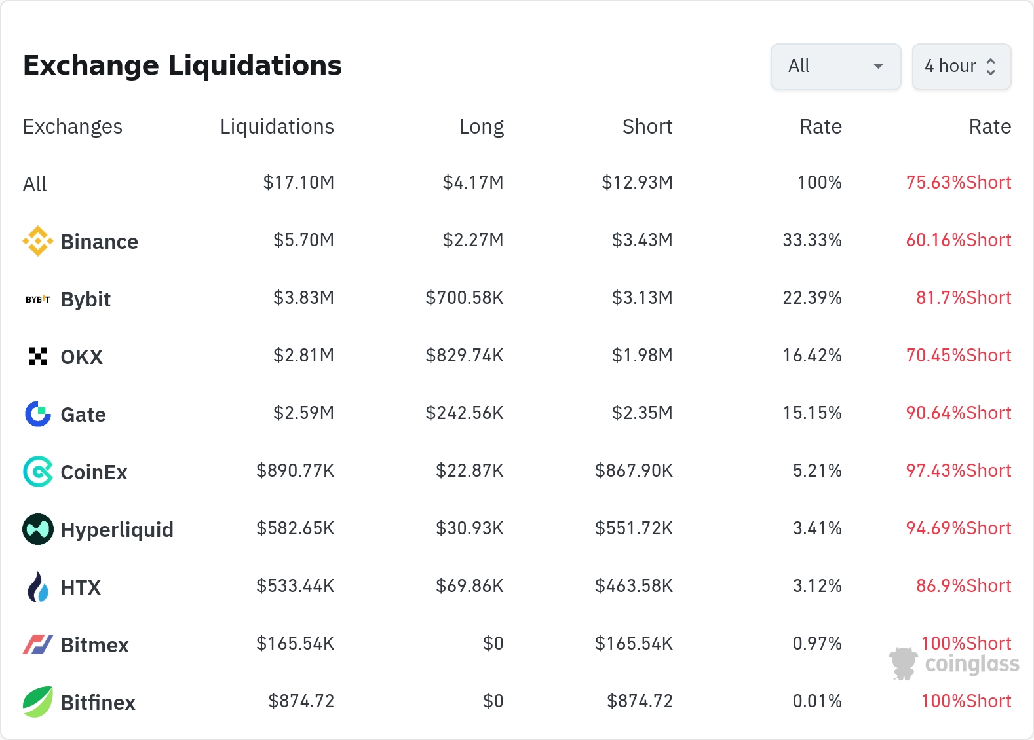Click the Hyperliquid logo icon
Image resolution: width=1034 pixels, height=740 pixels.
point(38,529)
